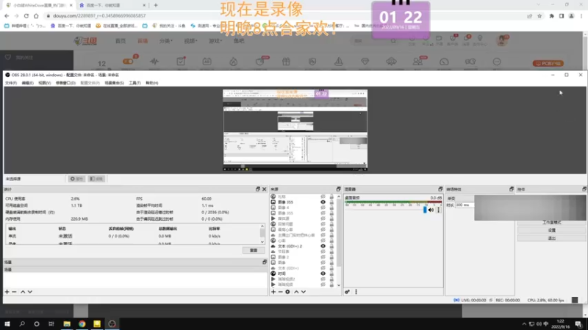Screen dimensions: 588x330
Task: Click stats output table scroll-down arrow
Action: click(262, 242)
